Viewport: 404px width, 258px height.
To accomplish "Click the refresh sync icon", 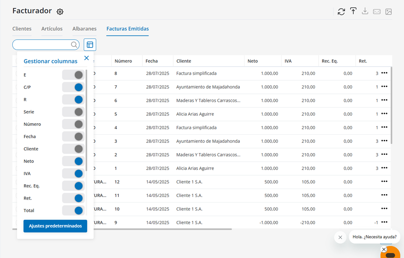I will click(341, 12).
